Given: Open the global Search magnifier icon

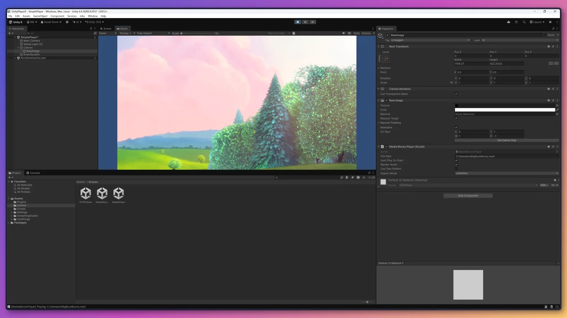Looking at the screenshot, I should coord(524,22).
